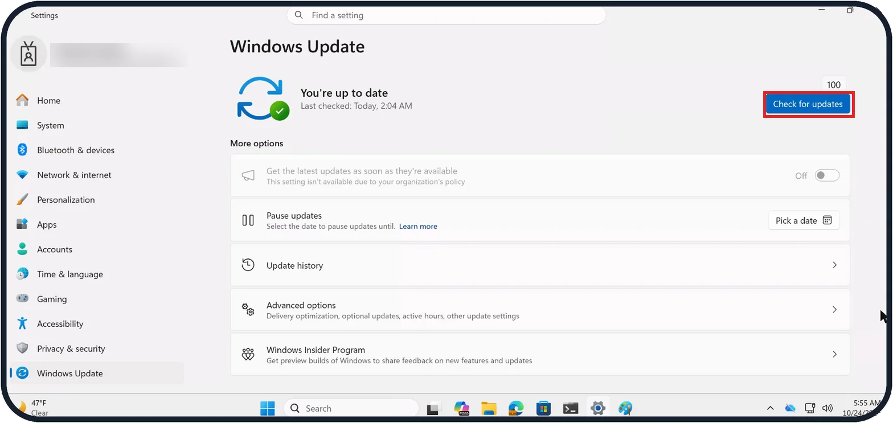Open the Windows Insider Program page

point(540,354)
